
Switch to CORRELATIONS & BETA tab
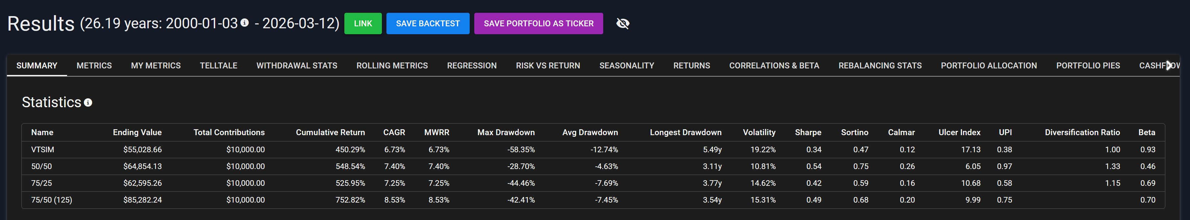(x=774, y=66)
